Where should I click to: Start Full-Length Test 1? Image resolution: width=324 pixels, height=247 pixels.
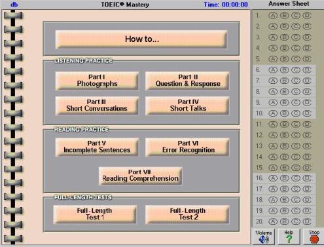pos(95,214)
